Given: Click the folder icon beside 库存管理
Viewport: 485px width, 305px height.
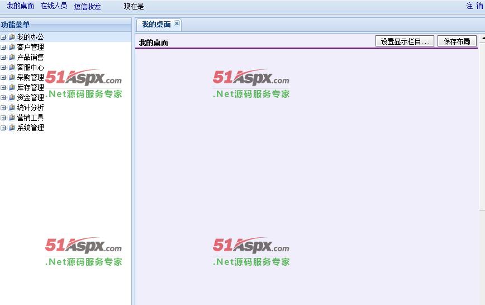Looking at the screenshot, I should [12, 87].
